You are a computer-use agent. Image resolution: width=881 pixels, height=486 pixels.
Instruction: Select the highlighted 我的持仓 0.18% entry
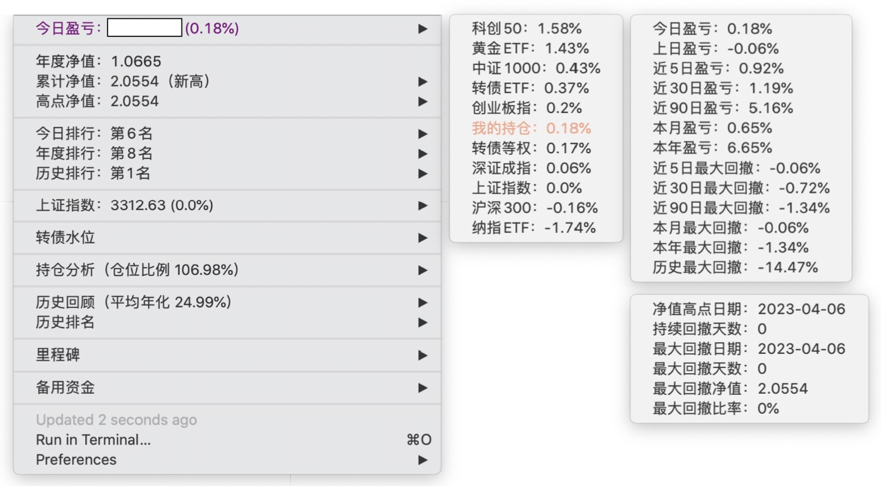[x=531, y=129]
